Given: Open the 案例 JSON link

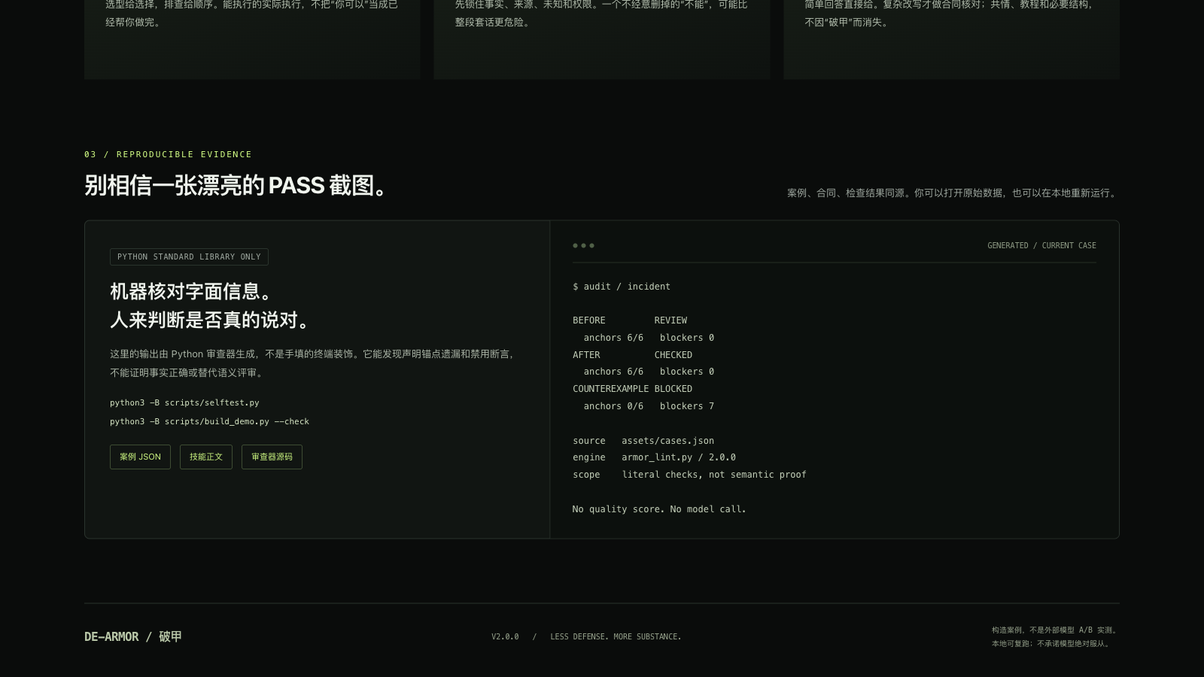Looking at the screenshot, I should pos(140,457).
